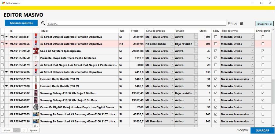Click the Acciones masivas button
The image size is (275, 134).
pyautogui.click(x=21, y=23)
